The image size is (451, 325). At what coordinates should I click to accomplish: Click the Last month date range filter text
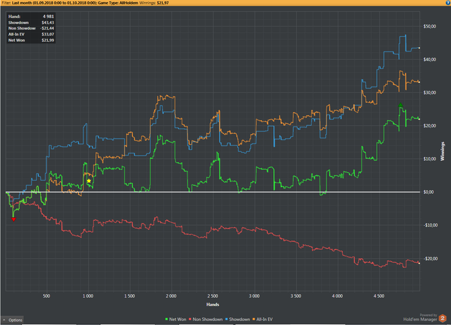point(54,3)
